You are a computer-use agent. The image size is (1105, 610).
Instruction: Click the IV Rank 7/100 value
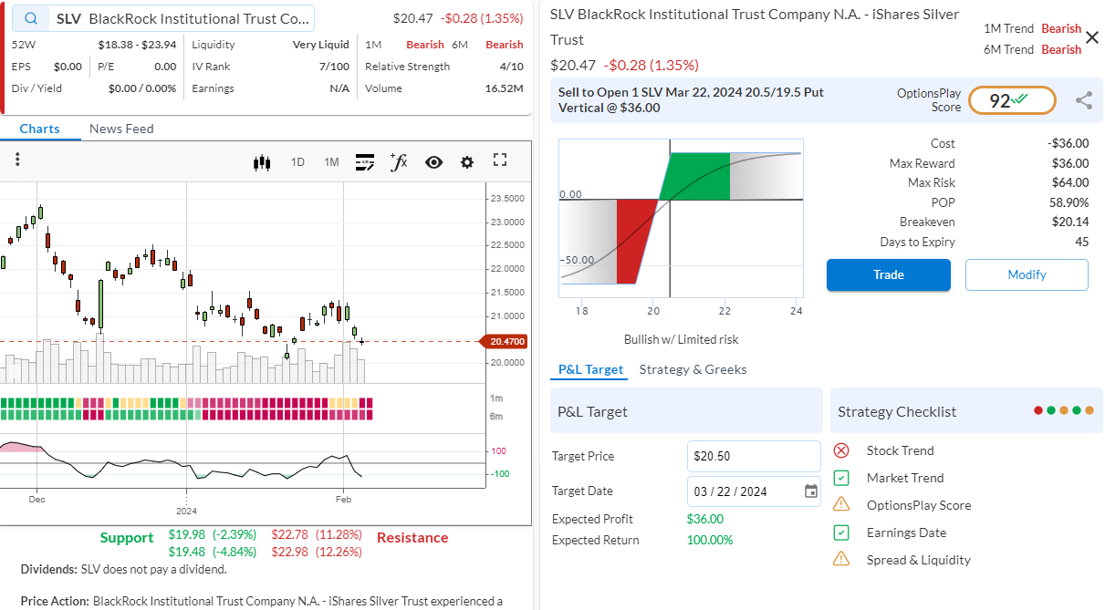(x=334, y=67)
